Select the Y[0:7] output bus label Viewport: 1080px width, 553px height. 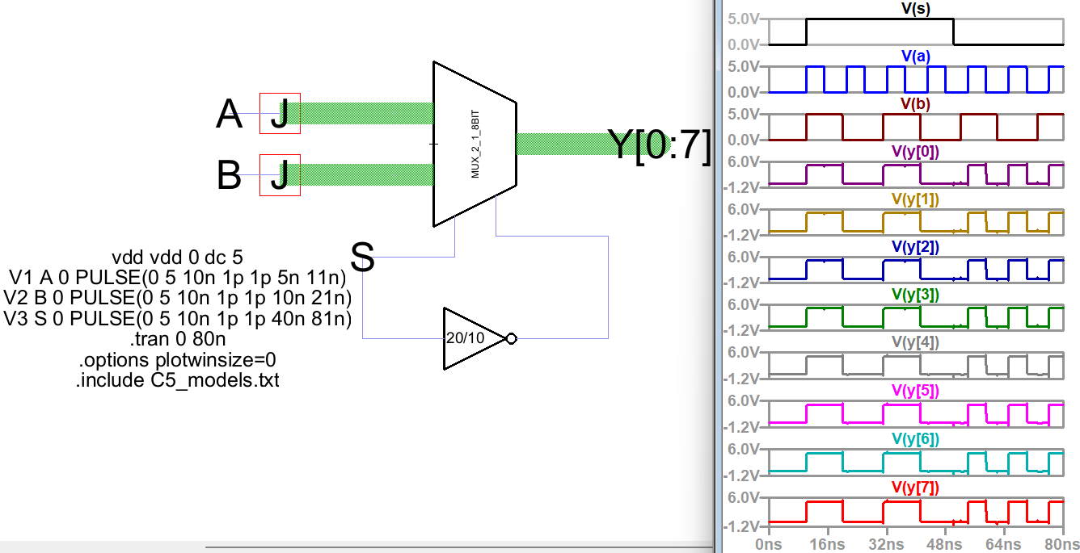point(659,145)
